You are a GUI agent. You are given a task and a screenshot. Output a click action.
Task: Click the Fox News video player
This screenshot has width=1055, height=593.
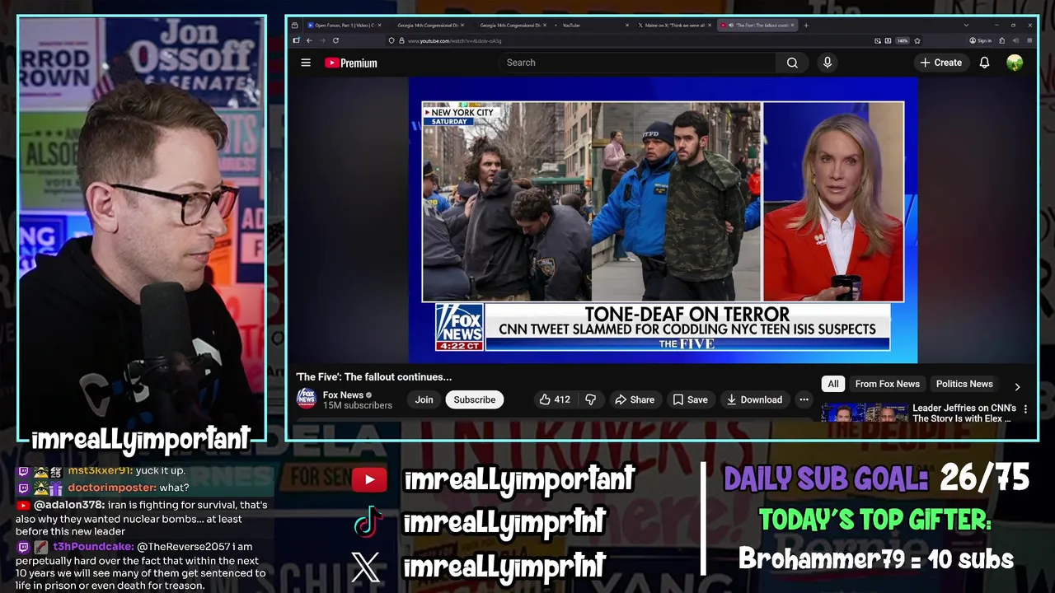coord(663,220)
